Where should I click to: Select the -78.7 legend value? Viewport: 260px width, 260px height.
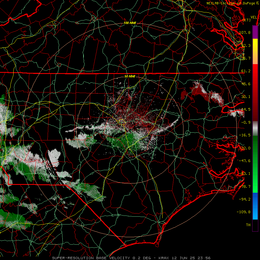(x=245, y=187)
